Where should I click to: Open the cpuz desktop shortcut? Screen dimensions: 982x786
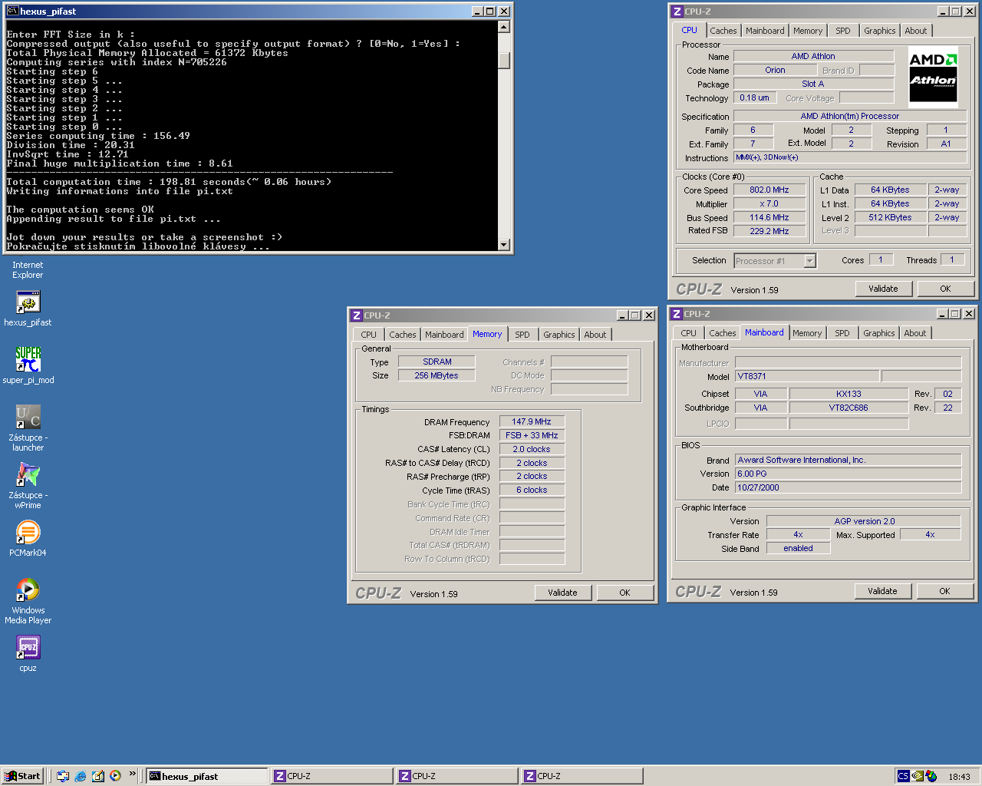tap(28, 654)
